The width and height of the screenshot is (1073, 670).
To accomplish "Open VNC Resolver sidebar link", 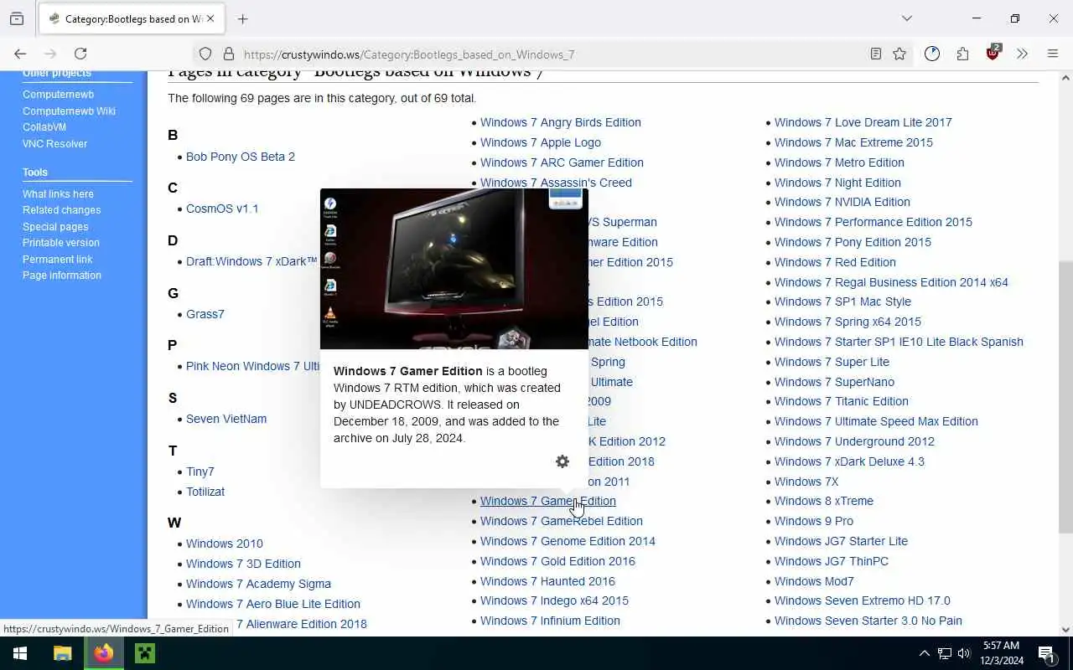I will (54, 143).
